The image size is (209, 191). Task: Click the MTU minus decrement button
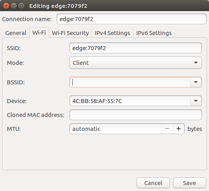click(x=167, y=129)
